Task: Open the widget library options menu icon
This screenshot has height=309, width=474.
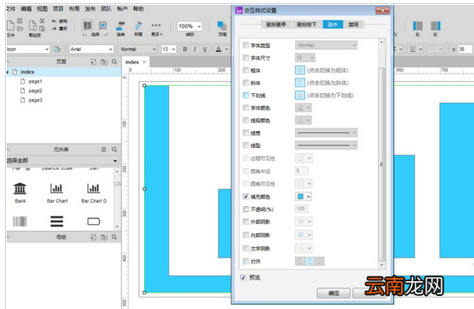Action: click(x=104, y=150)
